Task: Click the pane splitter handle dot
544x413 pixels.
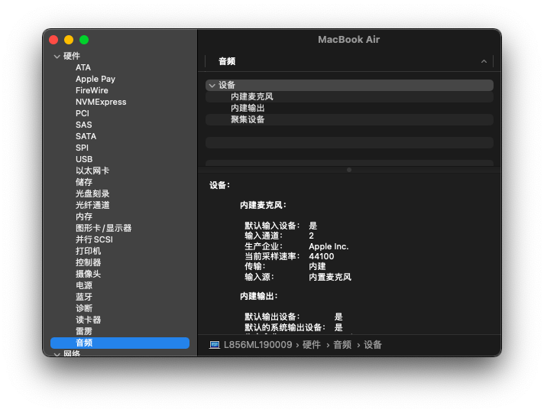Action: tap(349, 170)
